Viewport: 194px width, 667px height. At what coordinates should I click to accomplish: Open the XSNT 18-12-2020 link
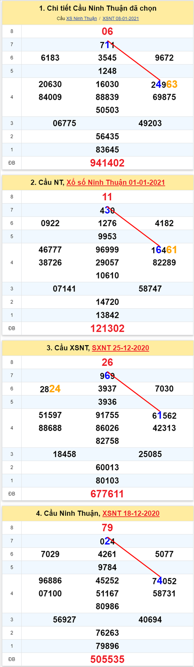click(131, 514)
